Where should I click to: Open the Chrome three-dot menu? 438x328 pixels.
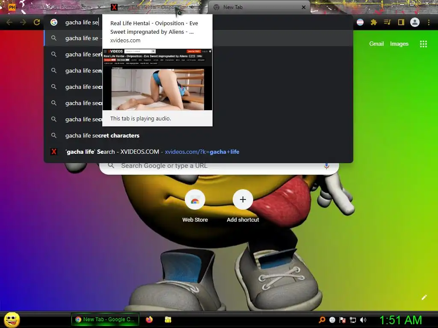[429, 22]
